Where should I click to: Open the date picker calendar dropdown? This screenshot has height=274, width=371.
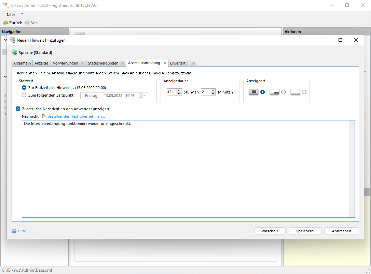[142, 96]
